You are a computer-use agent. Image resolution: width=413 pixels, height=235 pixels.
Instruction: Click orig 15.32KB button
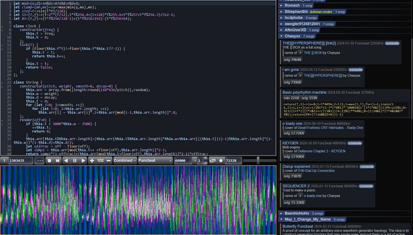tap(294, 203)
